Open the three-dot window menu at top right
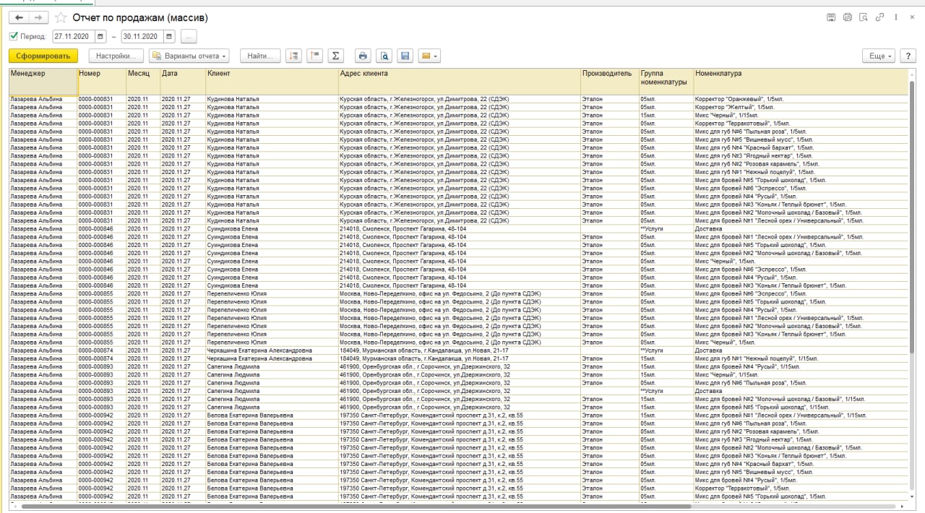 (897, 17)
